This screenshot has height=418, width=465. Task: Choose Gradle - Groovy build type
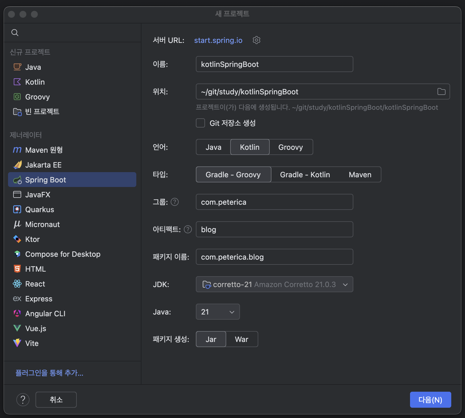click(233, 174)
